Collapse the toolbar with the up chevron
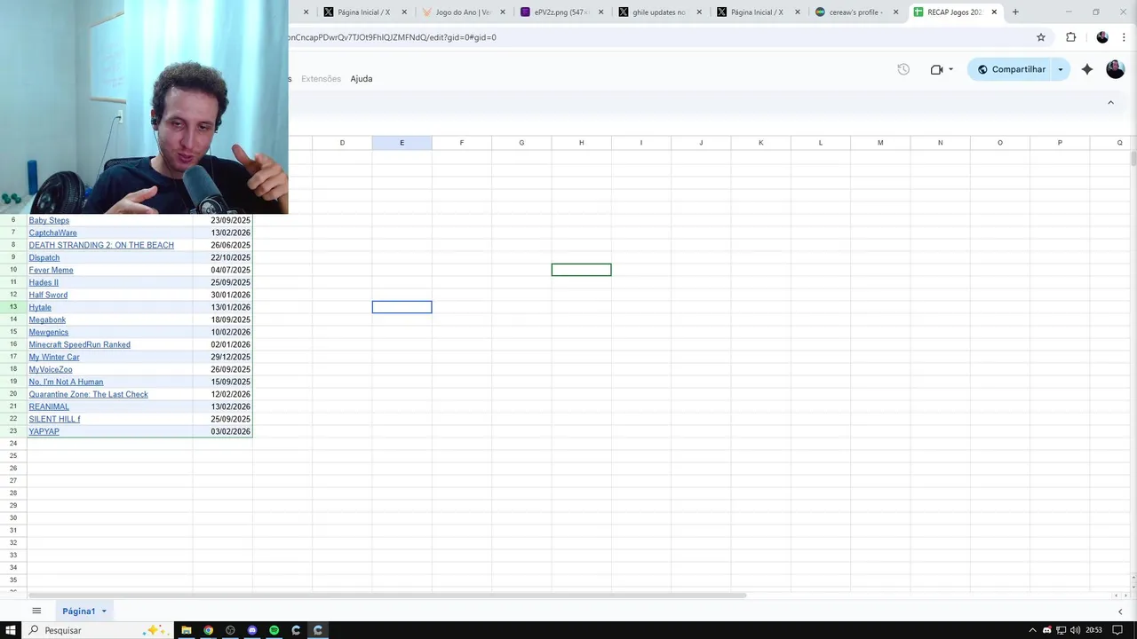This screenshot has width=1137, height=639. pos(1110,103)
